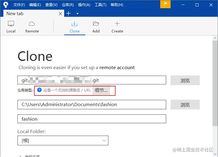Screen dimensions: 218x157
Task: Close the Sourcetree window
Action: click(211, 5)
